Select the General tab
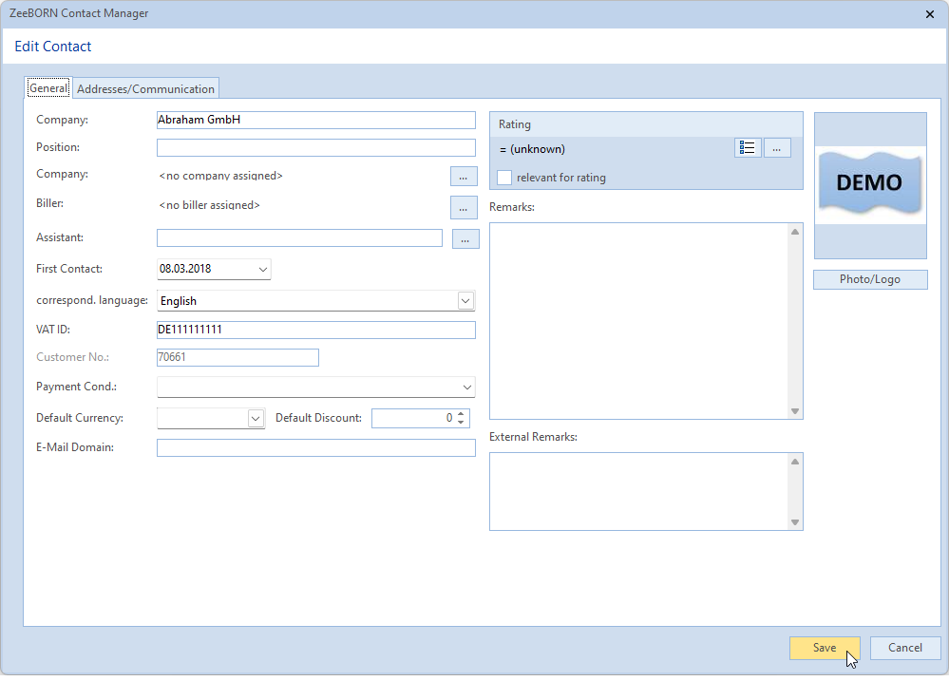This screenshot has width=949, height=681. [48, 88]
